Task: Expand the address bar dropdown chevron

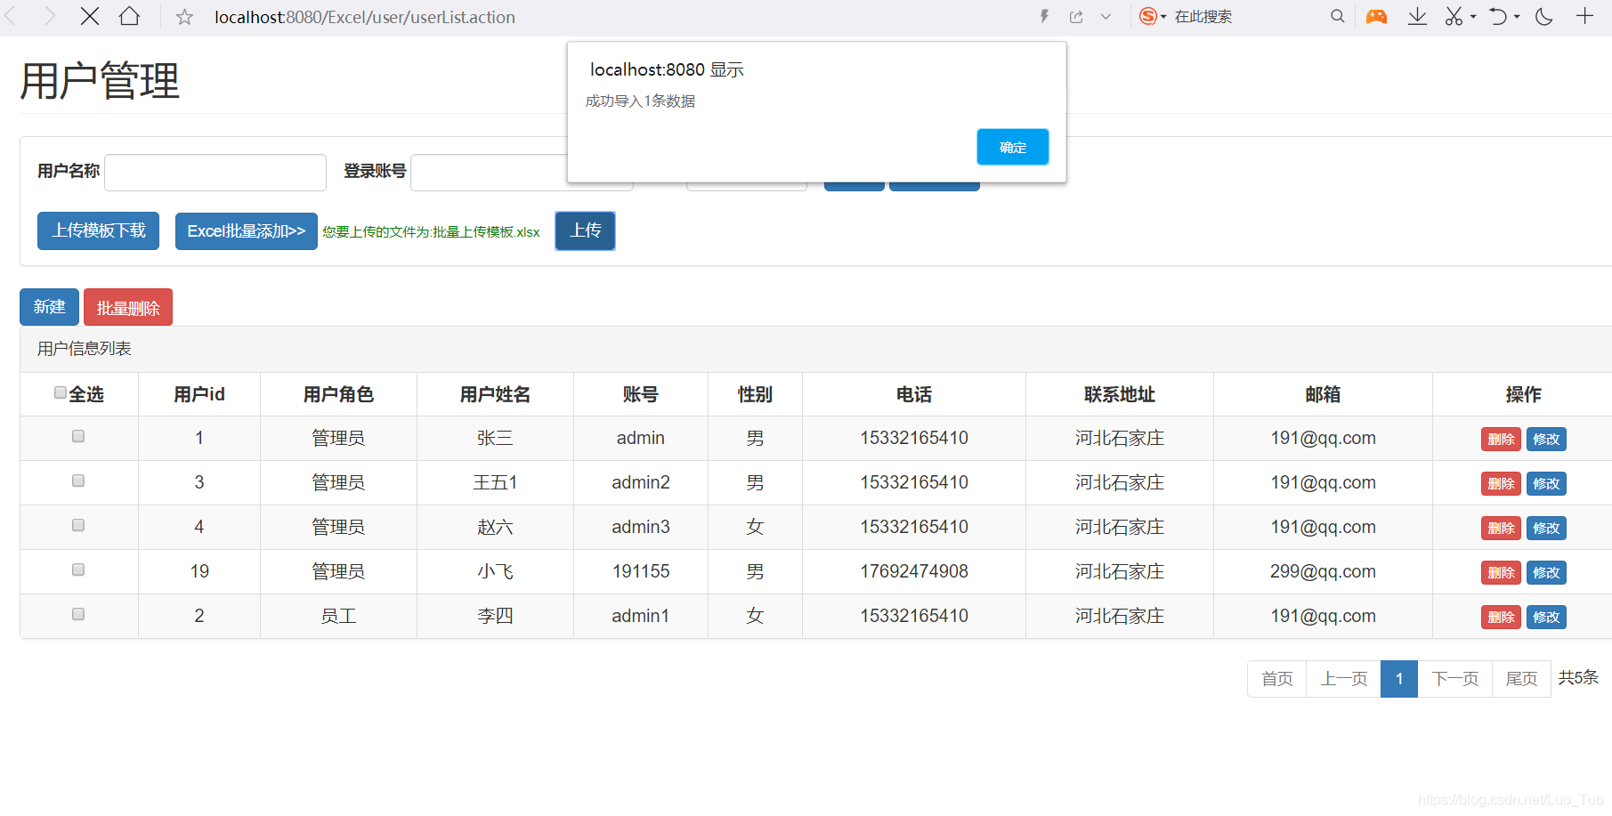Action: click(x=1106, y=16)
